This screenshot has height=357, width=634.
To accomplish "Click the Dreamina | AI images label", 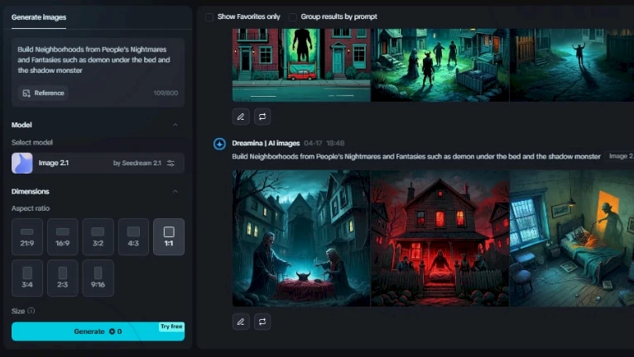I will (266, 143).
